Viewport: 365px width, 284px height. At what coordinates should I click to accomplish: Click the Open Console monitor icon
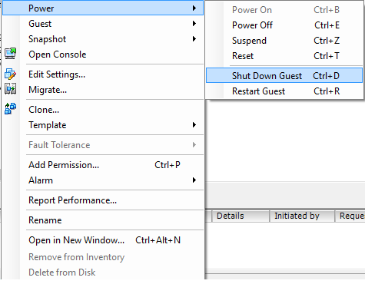coord(11,54)
